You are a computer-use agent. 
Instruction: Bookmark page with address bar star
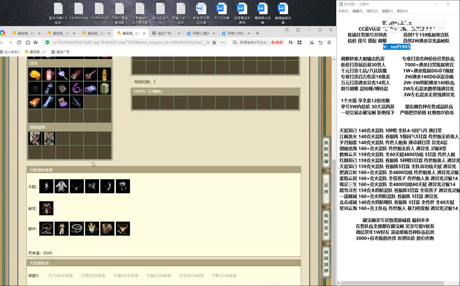click(x=214, y=43)
